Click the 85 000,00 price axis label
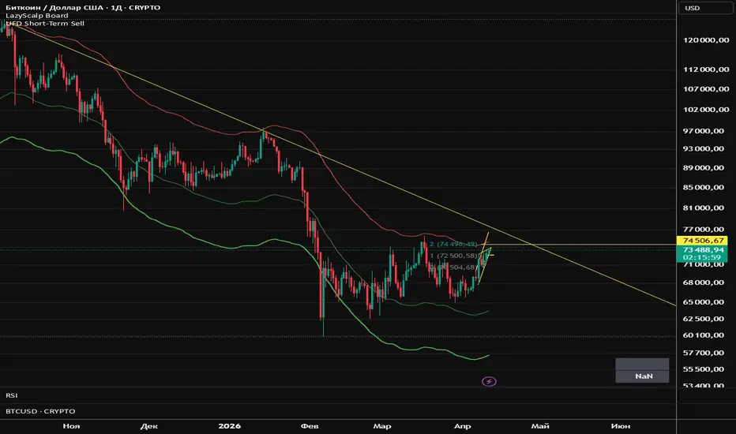The image size is (736, 434). point(704,187)
